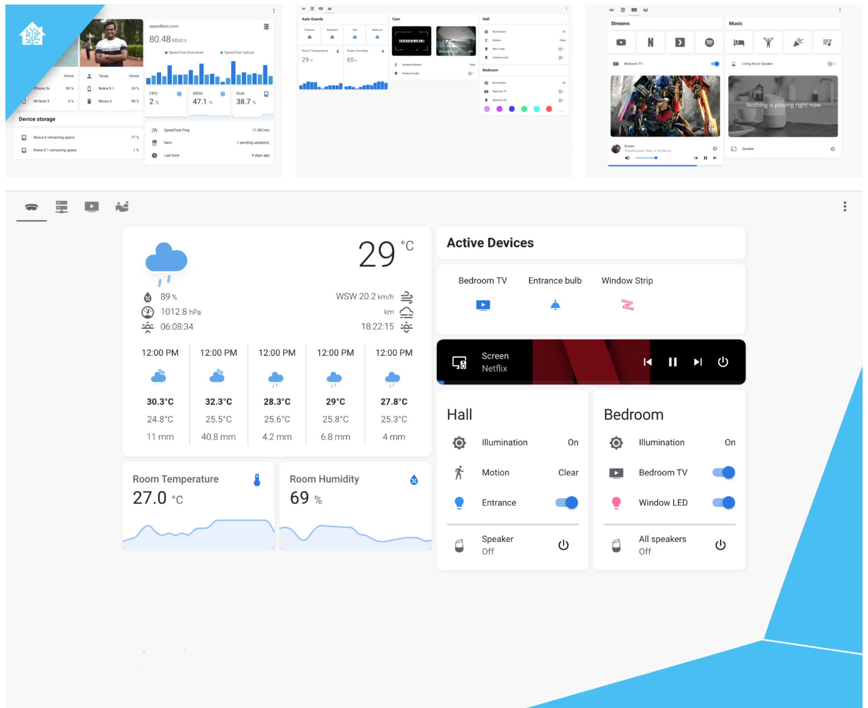Toggle the Living Room Speaker switch

tap(831, 64)
